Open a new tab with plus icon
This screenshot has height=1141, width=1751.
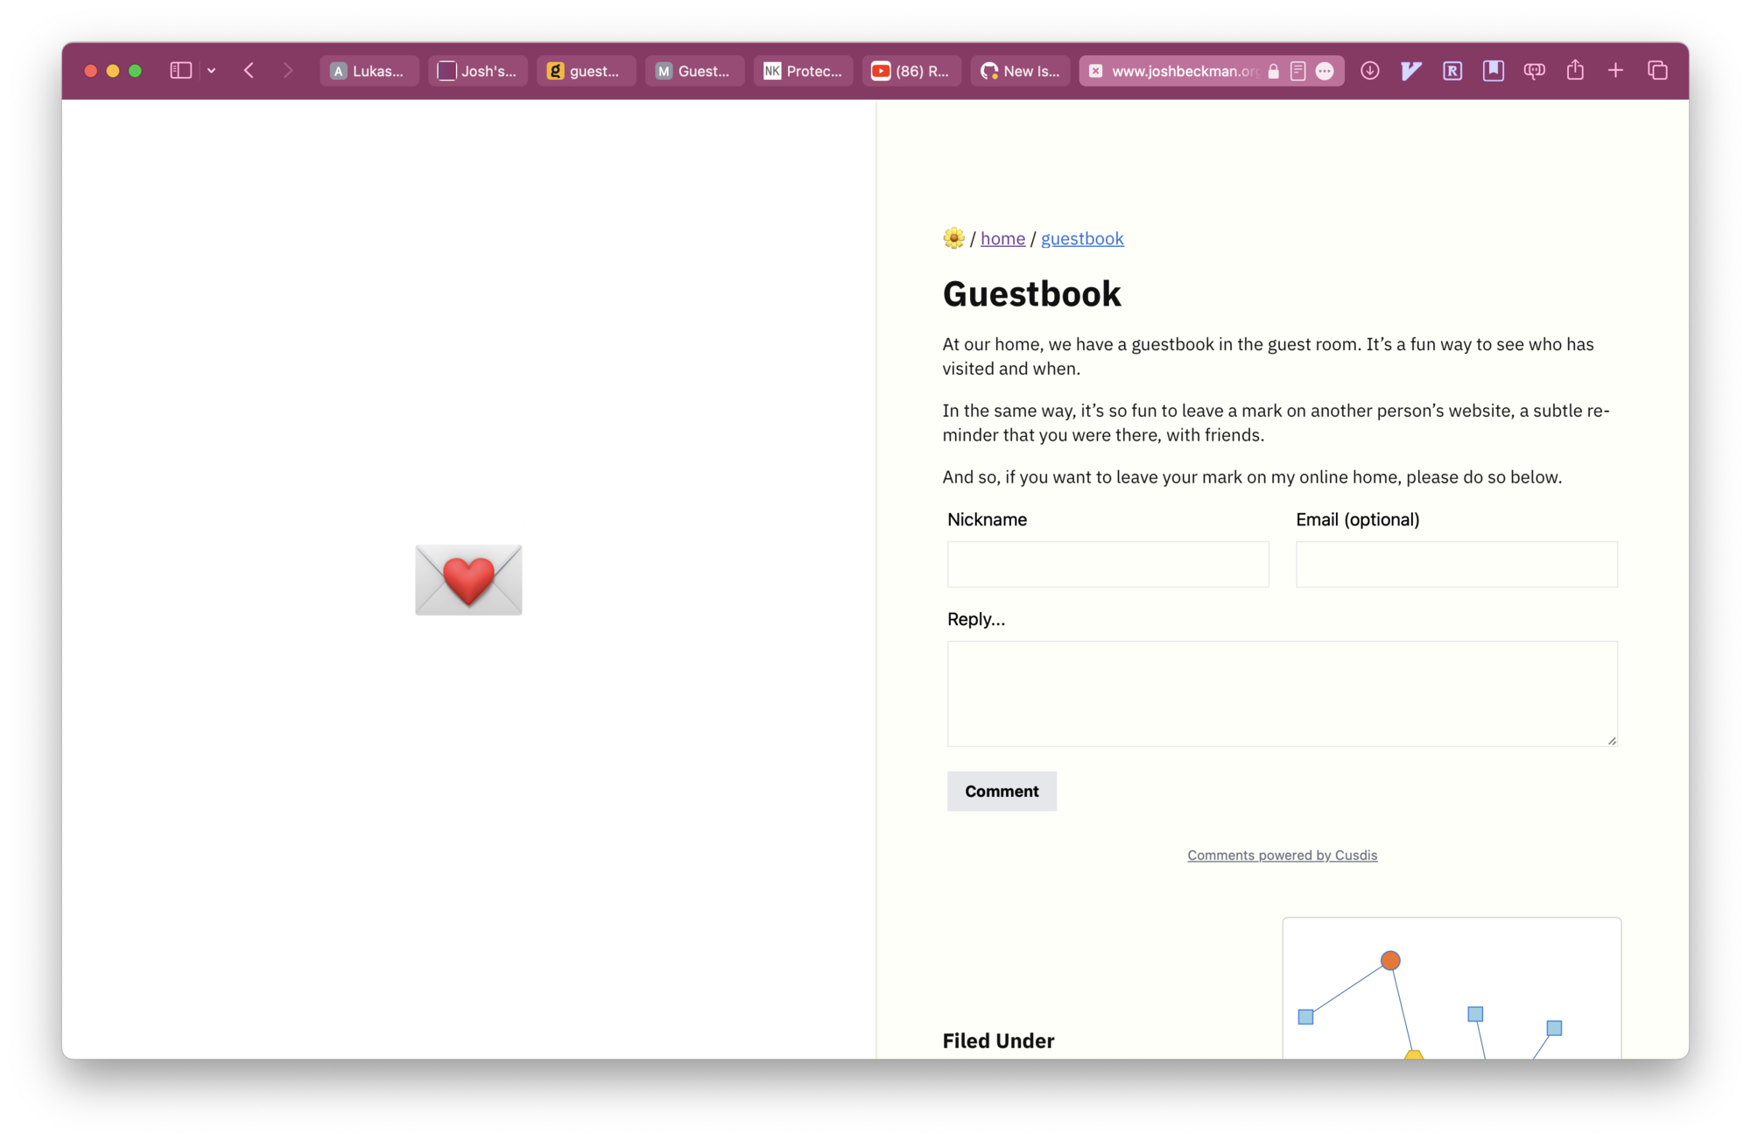pos(1615,71)
